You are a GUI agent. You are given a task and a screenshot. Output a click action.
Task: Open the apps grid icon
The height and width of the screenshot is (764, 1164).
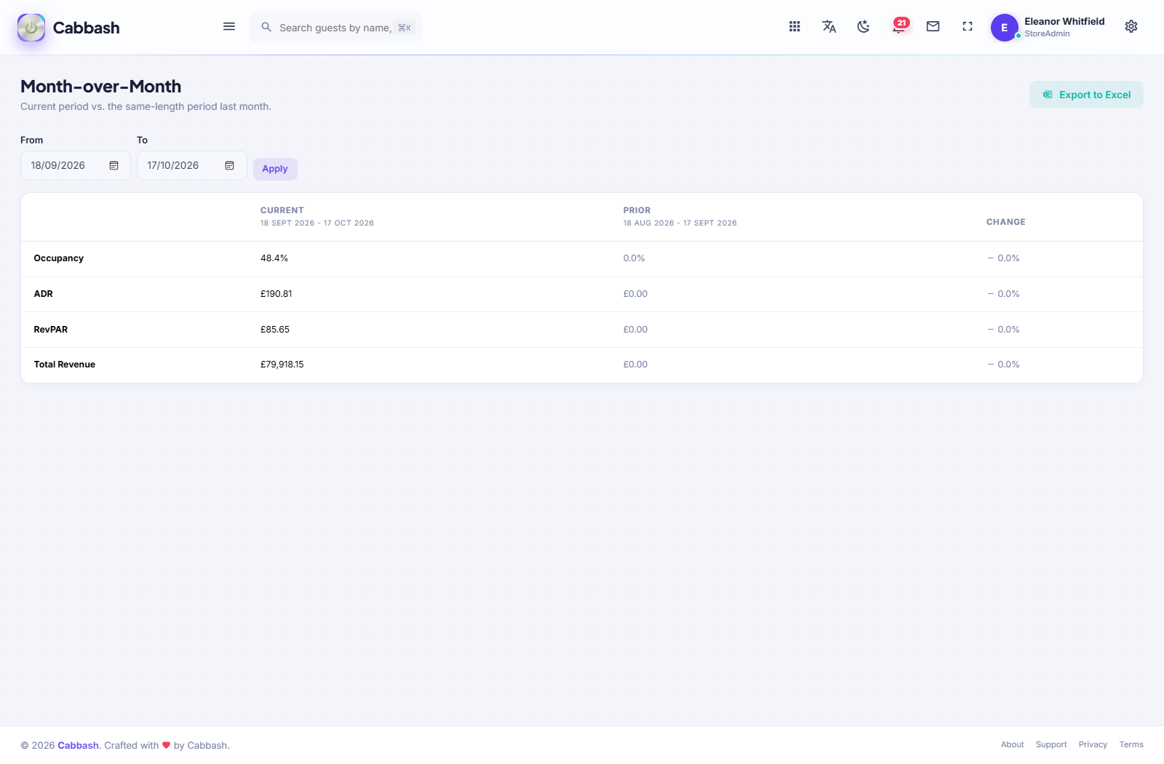pyautogui.click(x=794, y=27)
